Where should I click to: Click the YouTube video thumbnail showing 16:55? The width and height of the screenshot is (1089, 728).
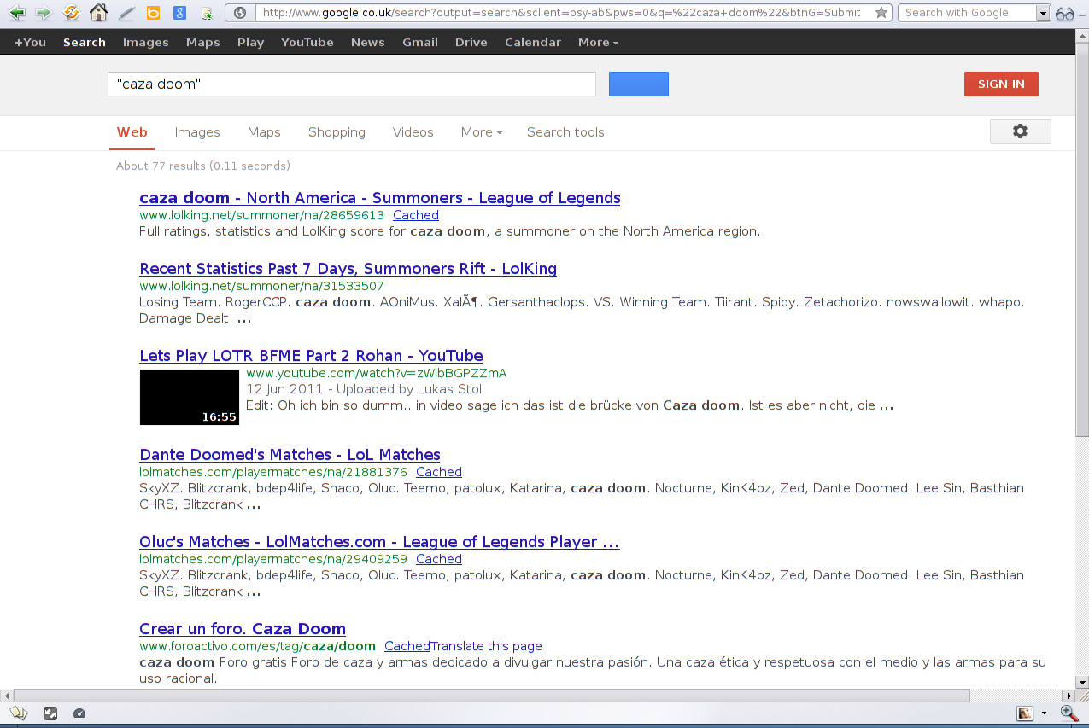coord(190,397)
